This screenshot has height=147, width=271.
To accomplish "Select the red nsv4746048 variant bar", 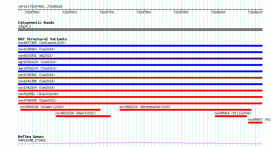I will (140, 103).
